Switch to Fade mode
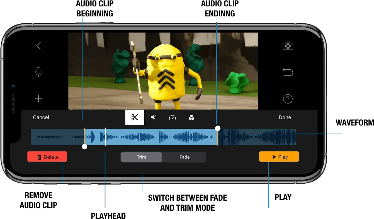 tap(184, 157)
